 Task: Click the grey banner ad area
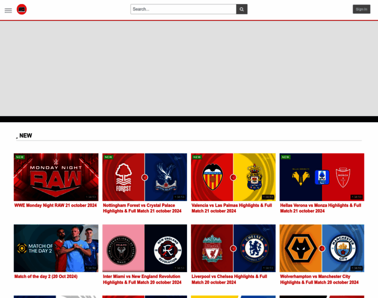click(x=189, y=69)
